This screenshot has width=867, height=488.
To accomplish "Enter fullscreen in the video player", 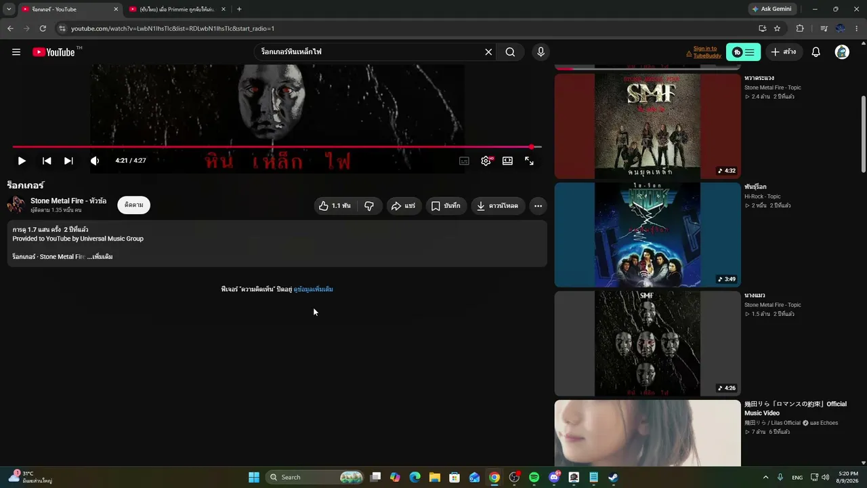I will (x=529, y=161).
